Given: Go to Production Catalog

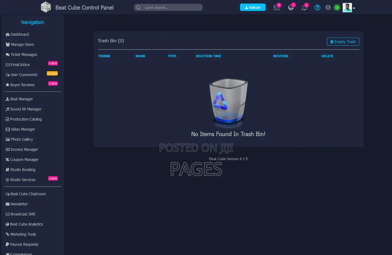Looking at the screenshot, I should [x=24, y=119].
